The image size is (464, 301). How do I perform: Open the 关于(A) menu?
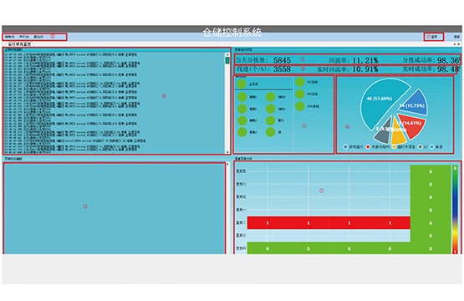pyautogui.click(x=24, y=37)
